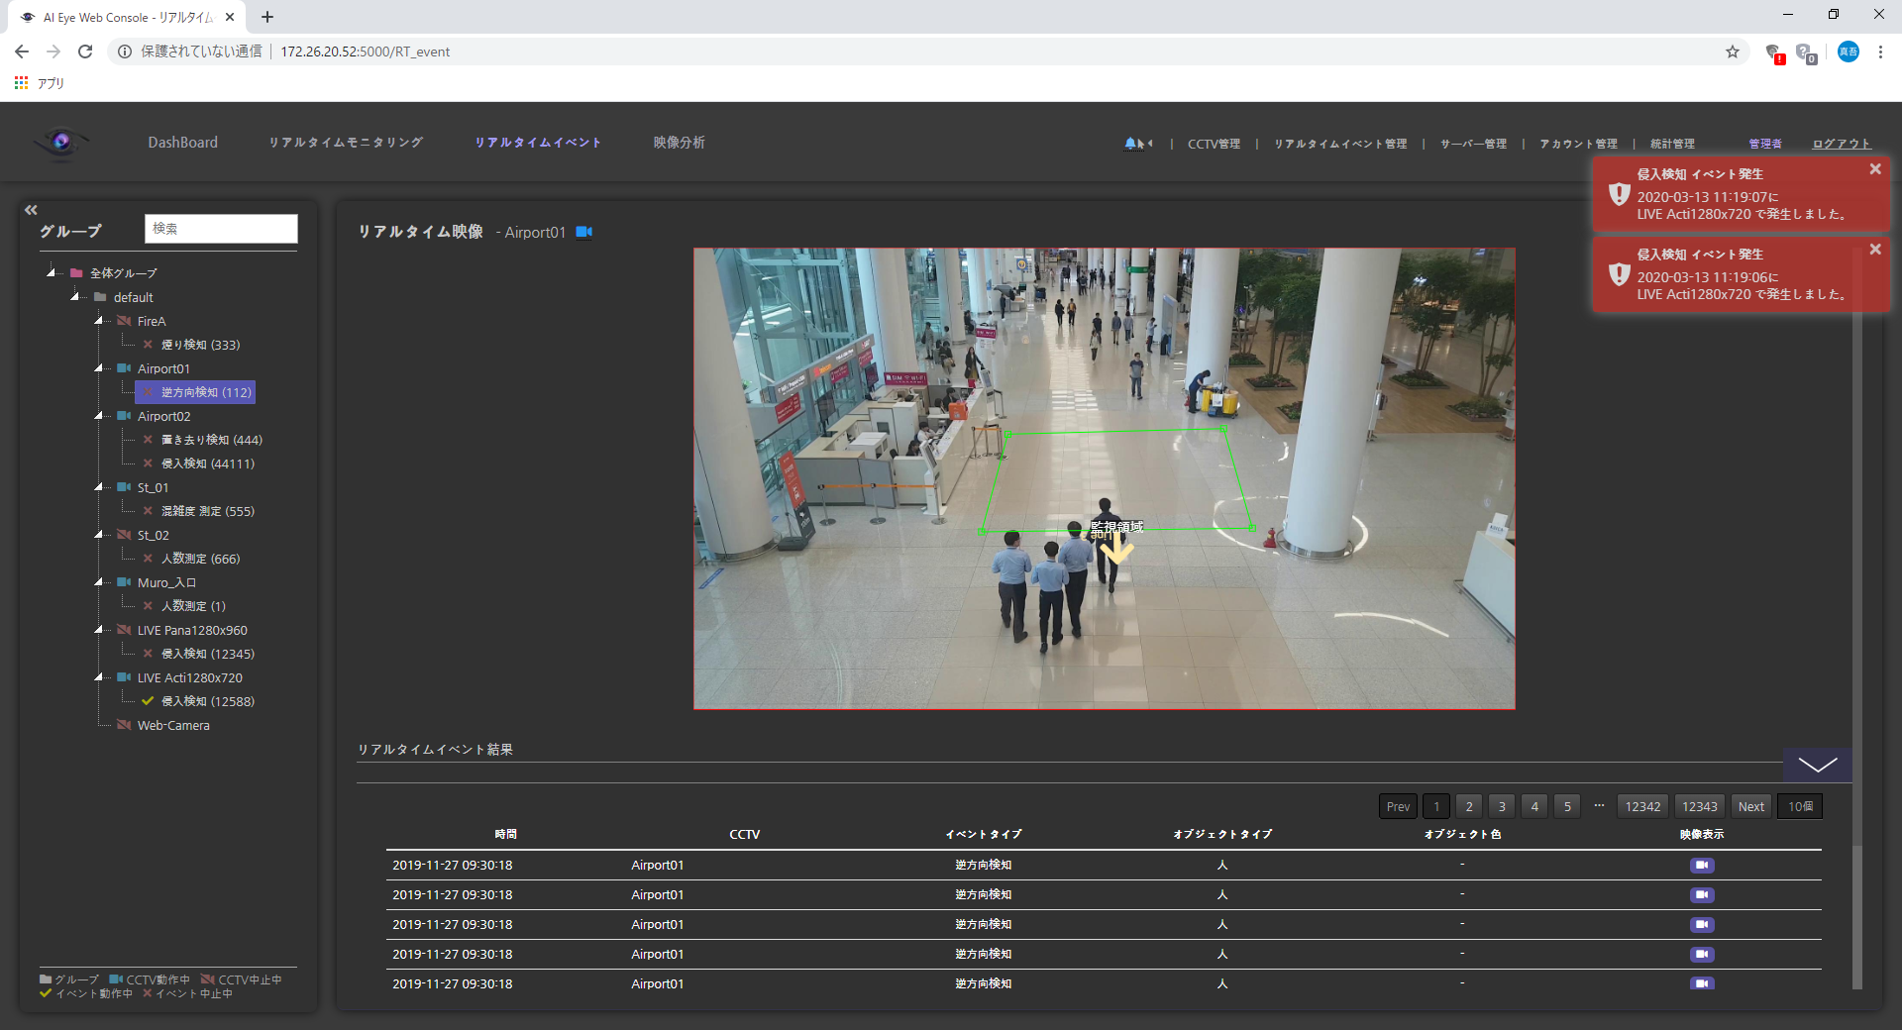
Task: Open video for first event row
Action: pyautogui.click(x=1701, y=865)
